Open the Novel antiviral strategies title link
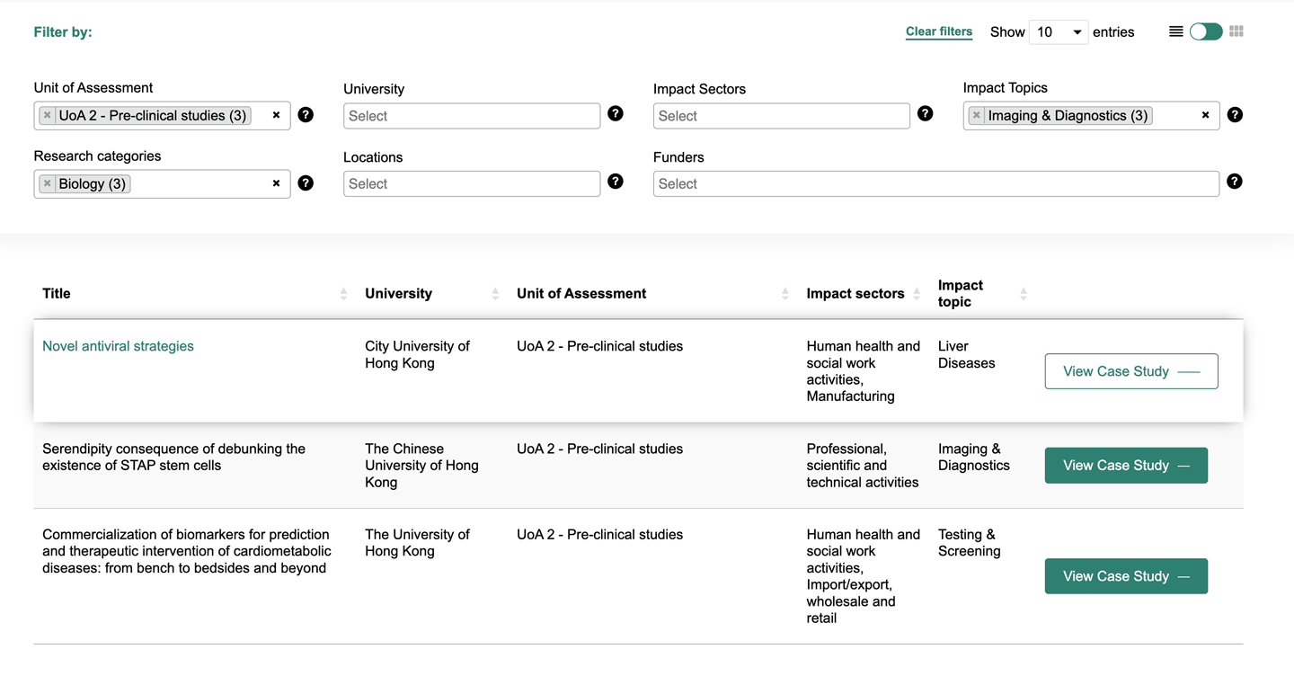 coord(118,346)
